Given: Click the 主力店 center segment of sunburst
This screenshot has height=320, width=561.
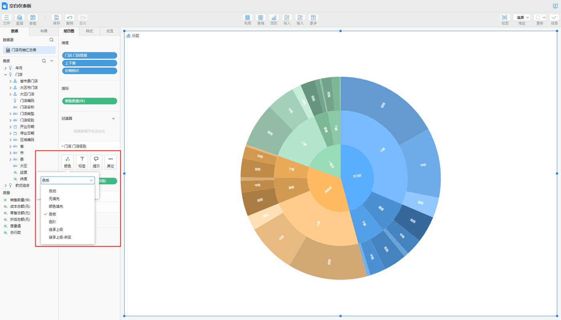Looking at the screenshot, I should tap(357, 176).
